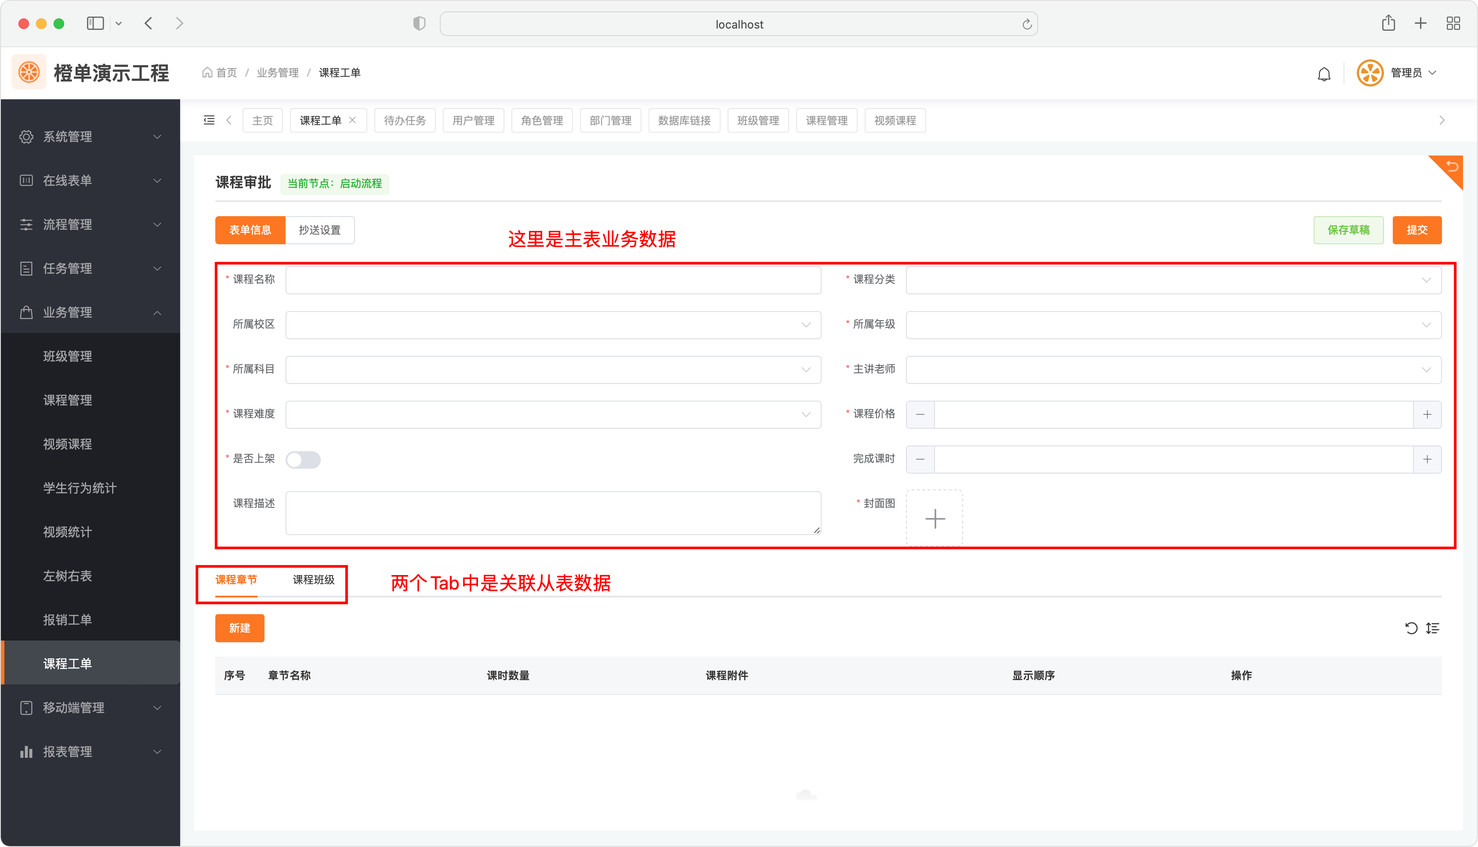Click Safari sidebar toggle icon
The image size is (1478, 847).
[95, 23]
